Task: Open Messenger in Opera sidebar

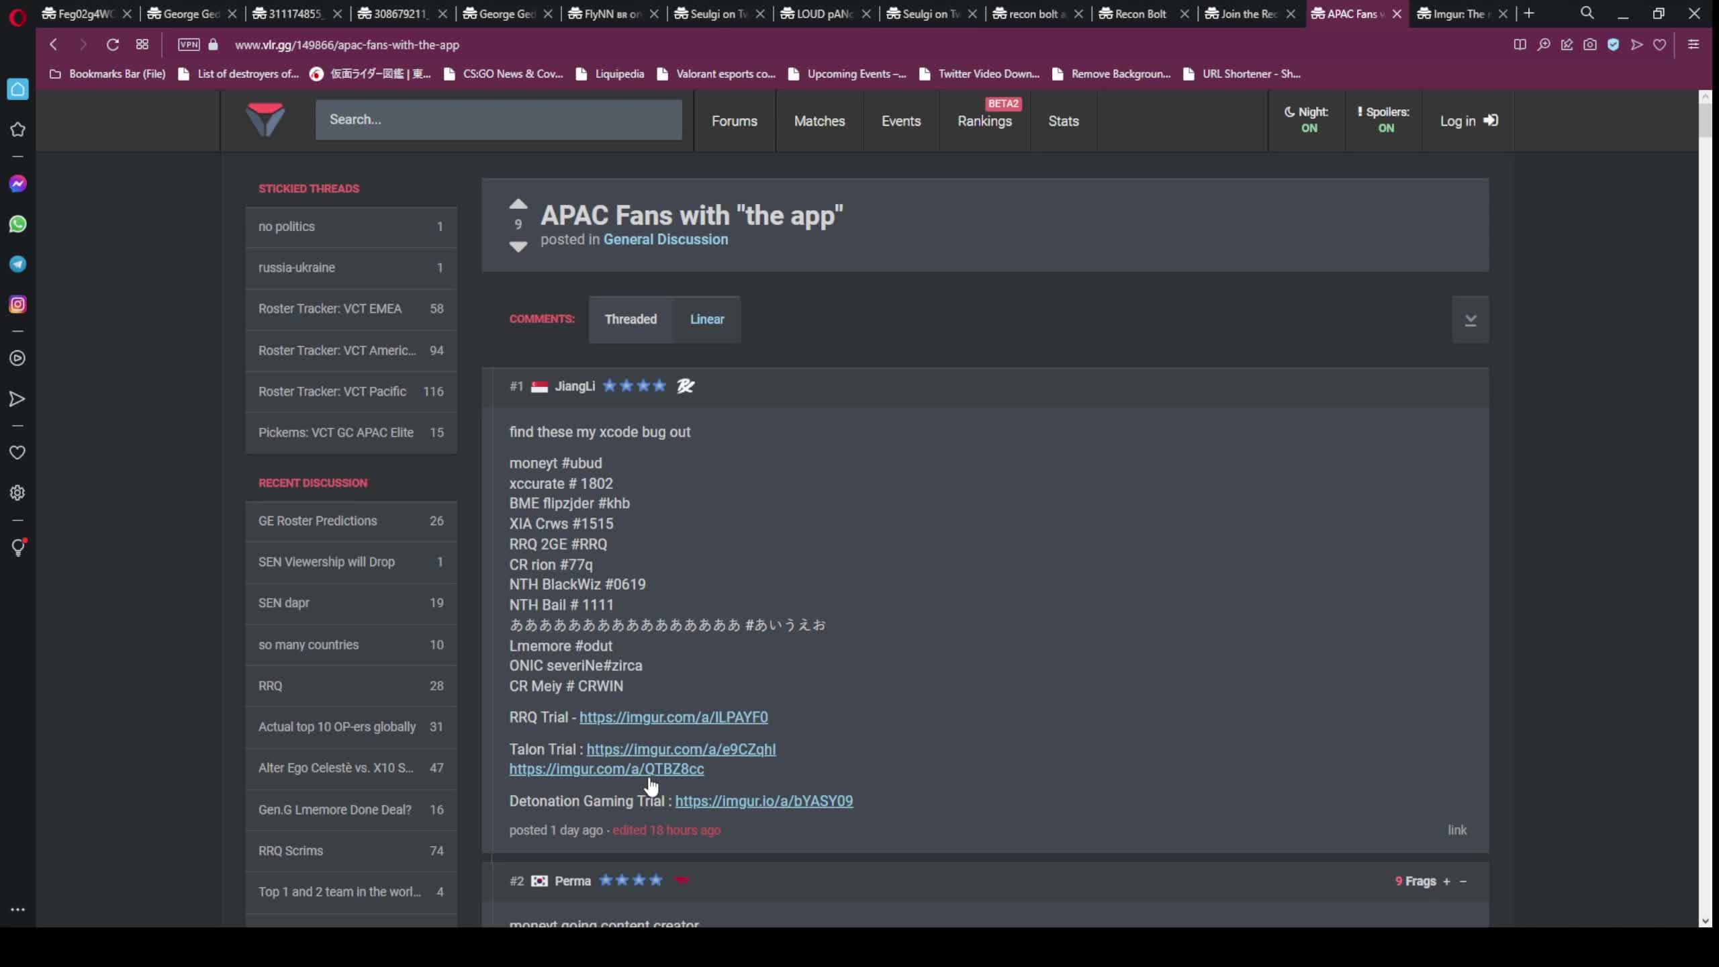Action: (17, 183)
